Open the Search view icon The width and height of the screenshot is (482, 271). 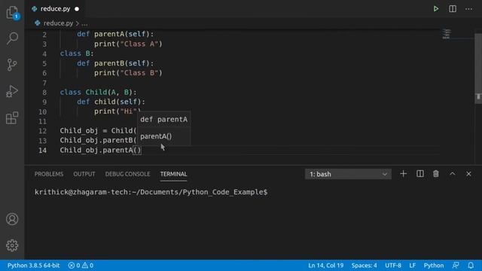coord(12,38)
